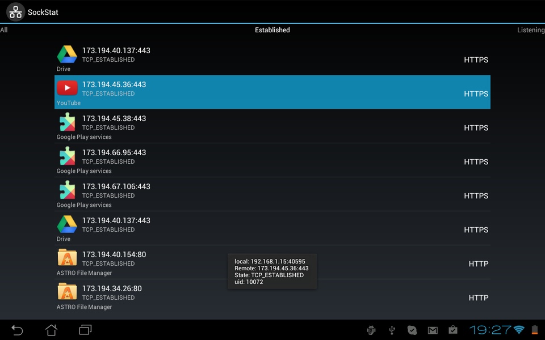Tap the Home navigation icon
The height and width of the screenshot is (340, 545).
52,330
